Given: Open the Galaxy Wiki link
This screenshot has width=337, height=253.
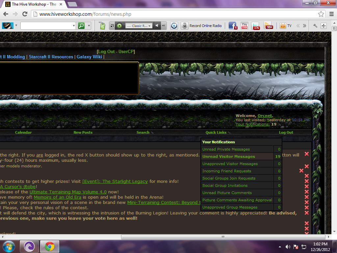Looking at the screenshot, I should tap(89, 57).
